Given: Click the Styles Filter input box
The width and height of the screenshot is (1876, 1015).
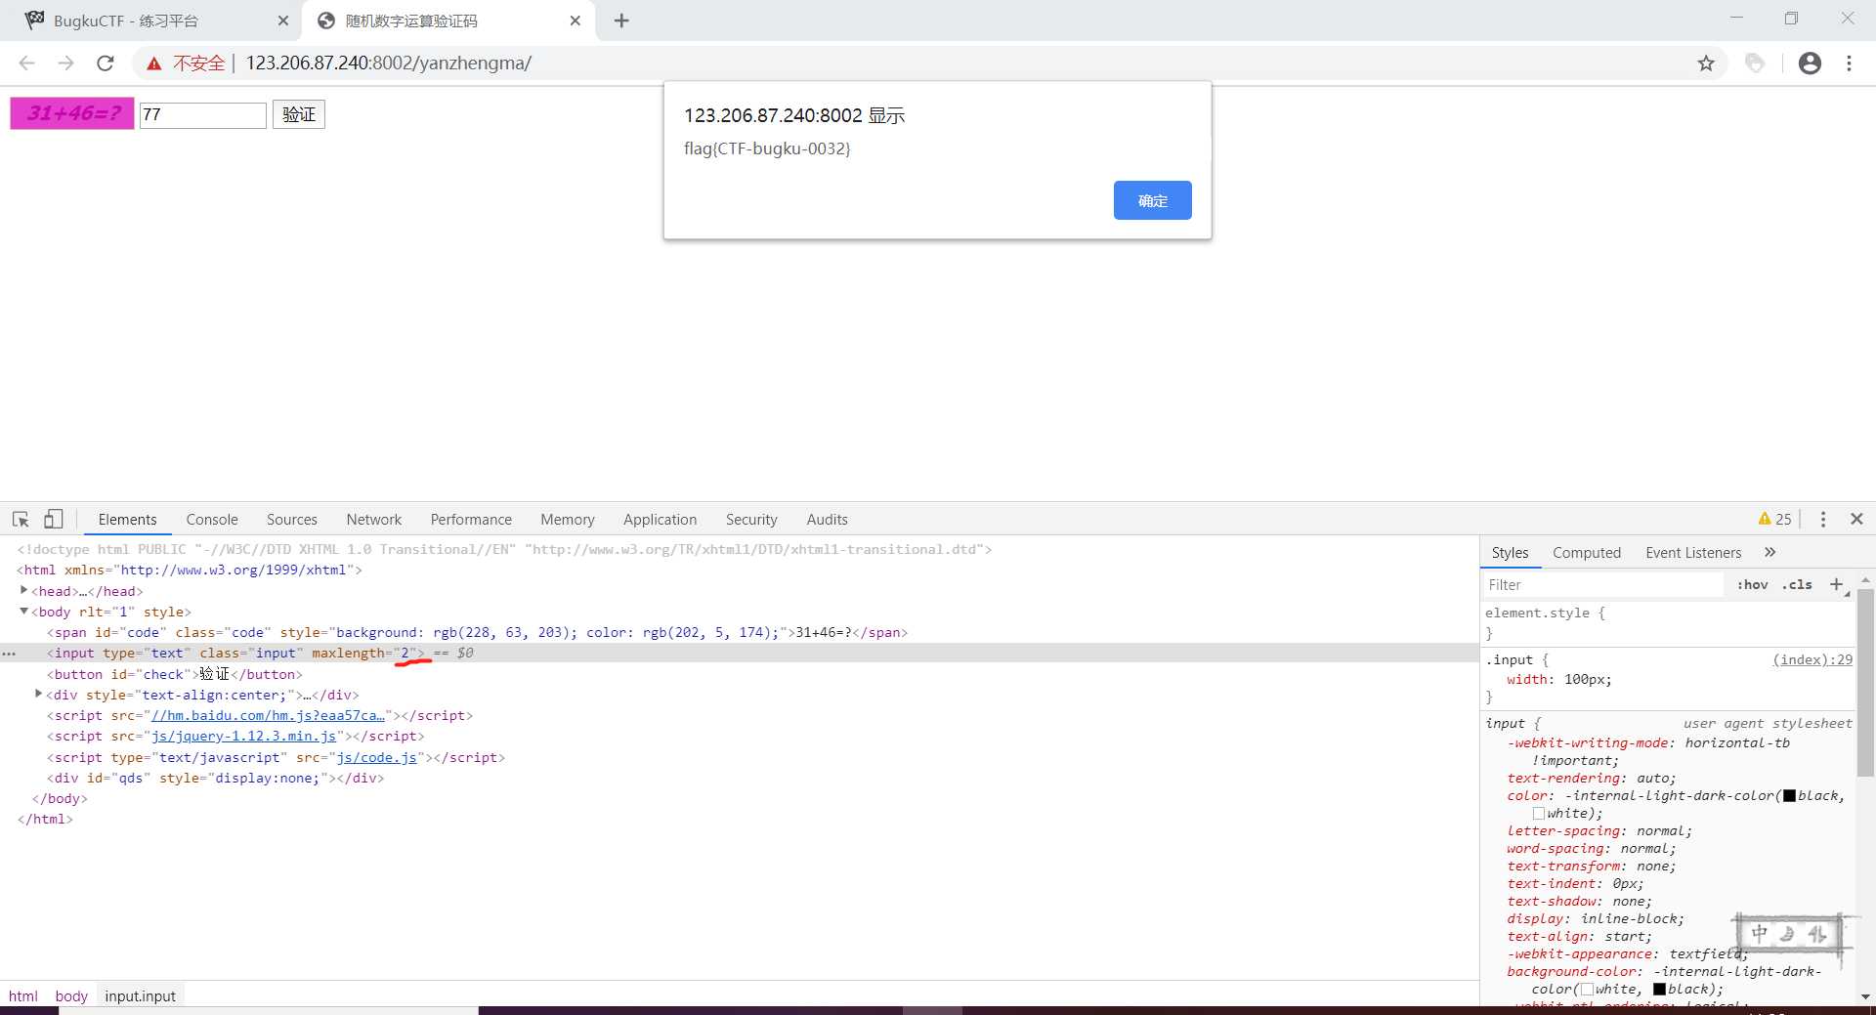Looking at the screenshot, I should 1602,584.
